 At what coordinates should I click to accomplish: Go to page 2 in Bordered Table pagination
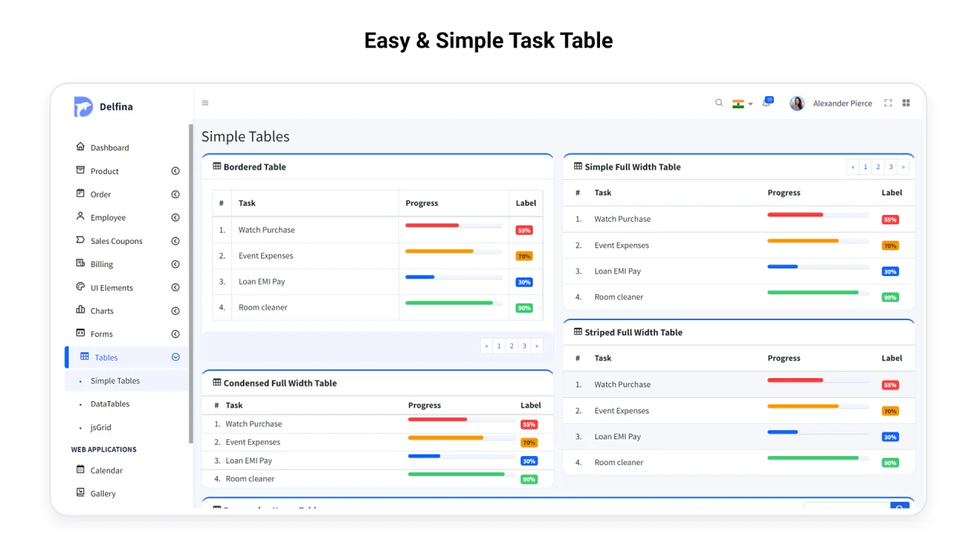[511, 346]
